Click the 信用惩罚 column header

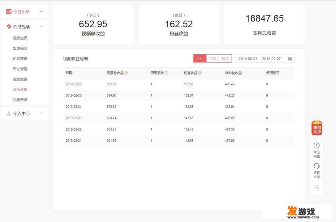(273, 73)
